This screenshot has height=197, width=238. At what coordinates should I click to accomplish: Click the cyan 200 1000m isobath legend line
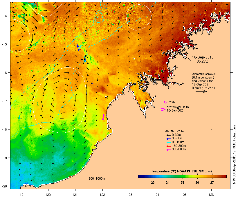[94, 181]
